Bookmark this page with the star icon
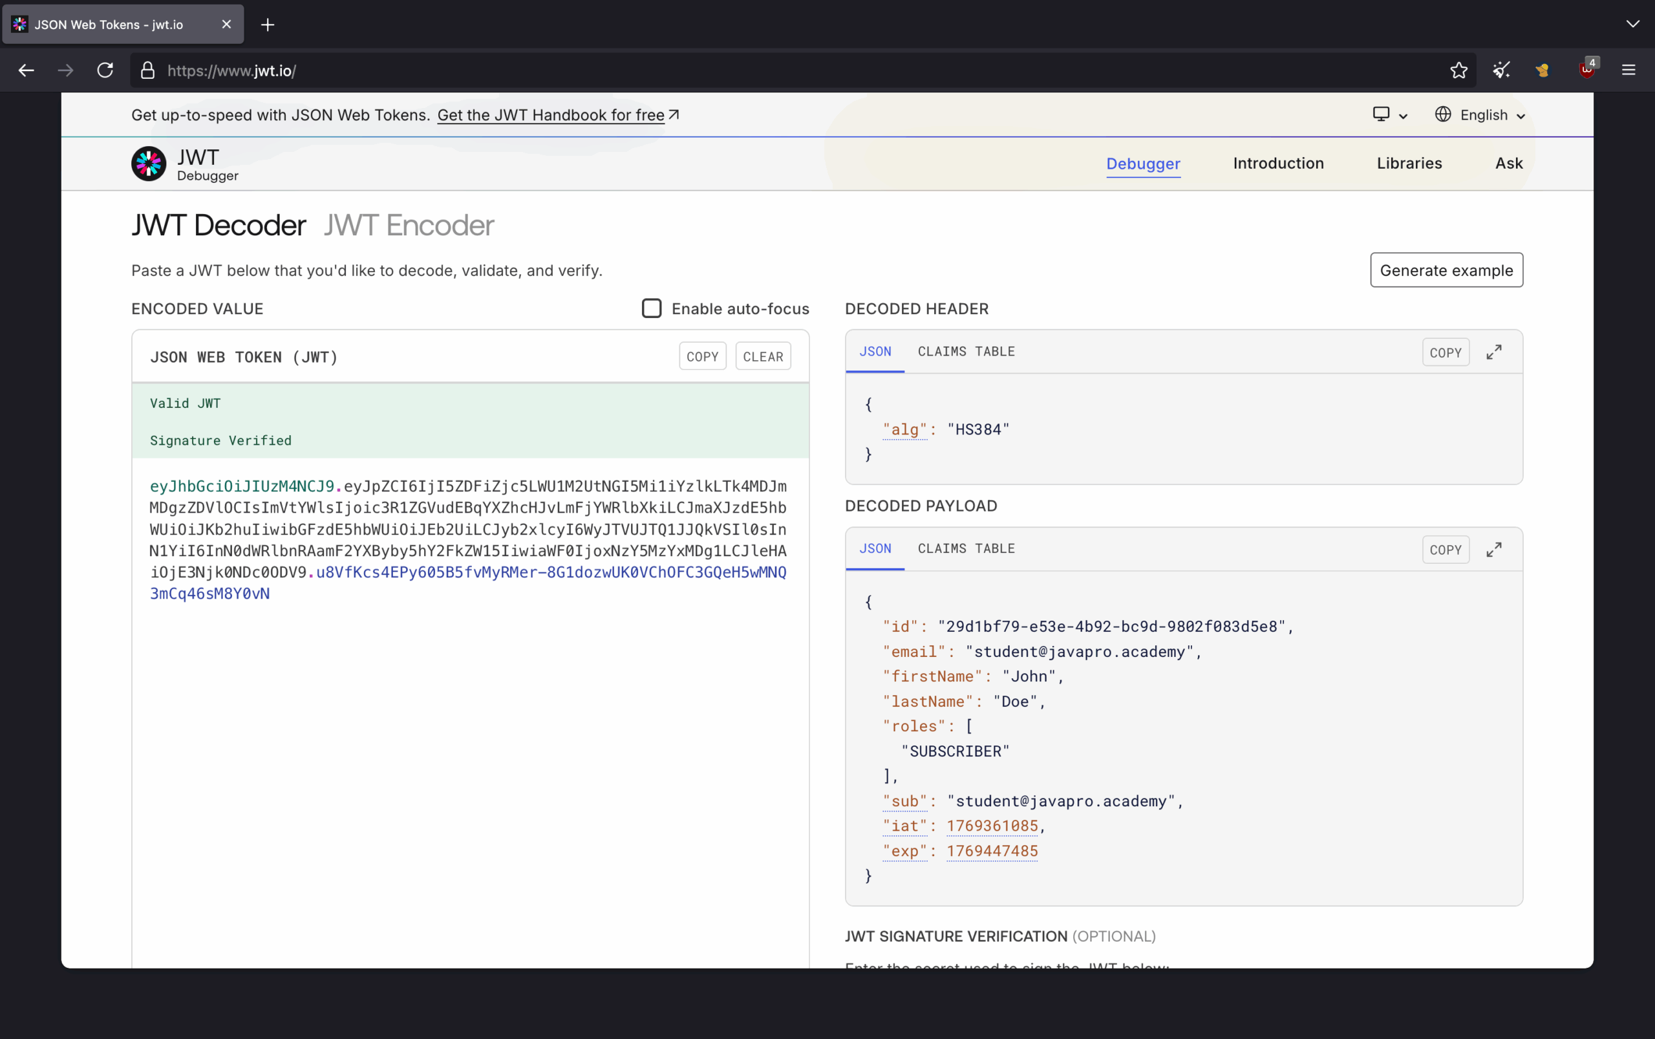Screen dimensions: 1655x1039 [x=1458, y=69]
